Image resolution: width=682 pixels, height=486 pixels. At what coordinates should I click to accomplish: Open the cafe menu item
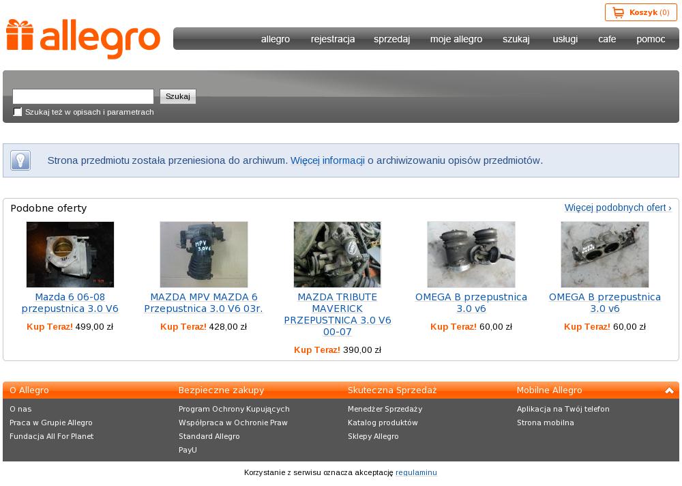pyautogui.click(x=607, y=39)
